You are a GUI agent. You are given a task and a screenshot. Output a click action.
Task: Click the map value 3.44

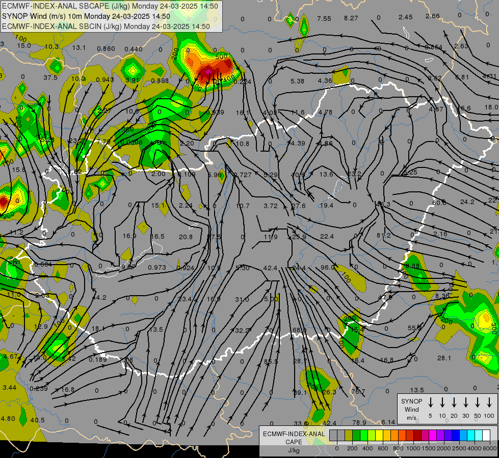coord(9,388)
